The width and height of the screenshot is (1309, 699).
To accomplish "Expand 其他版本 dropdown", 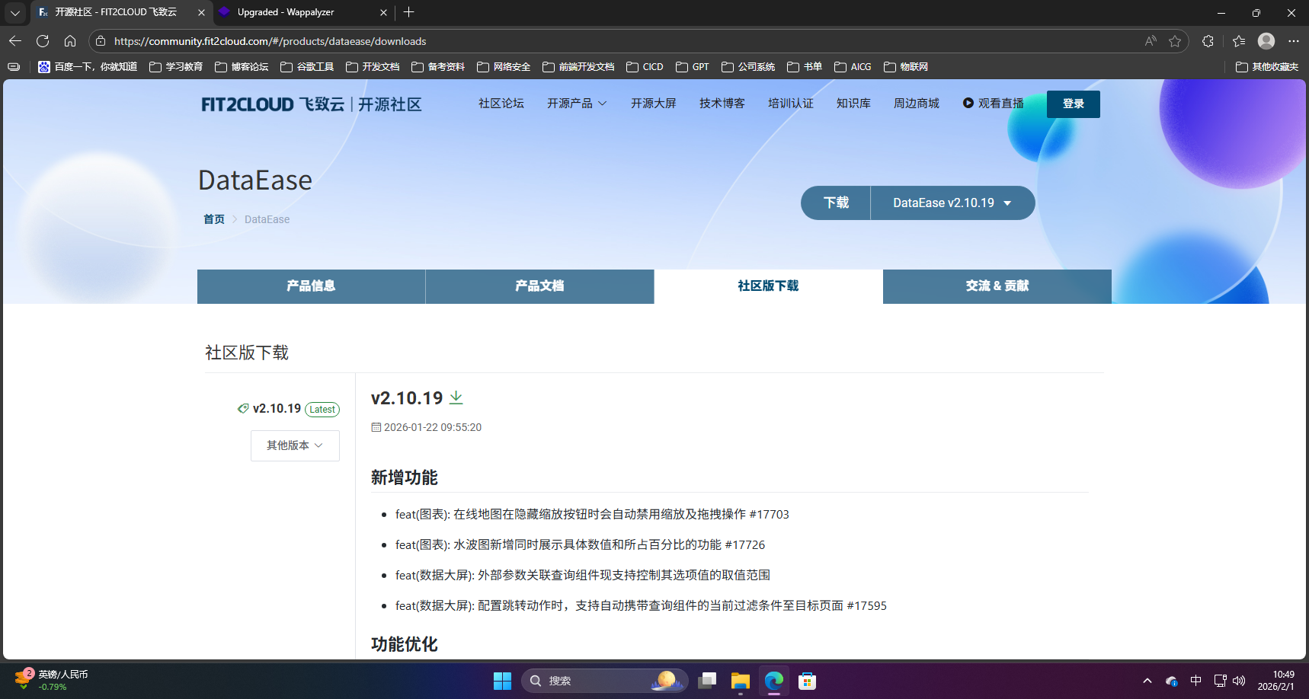I will [295, 445].
